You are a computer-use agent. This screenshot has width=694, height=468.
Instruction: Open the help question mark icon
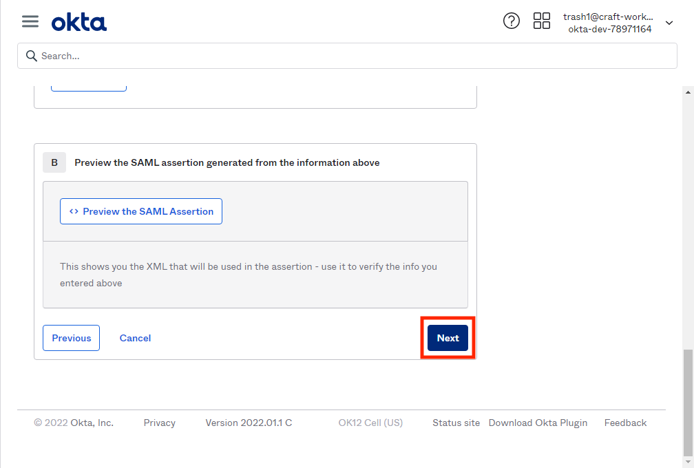pyautogui.click(x=511, y=21)
